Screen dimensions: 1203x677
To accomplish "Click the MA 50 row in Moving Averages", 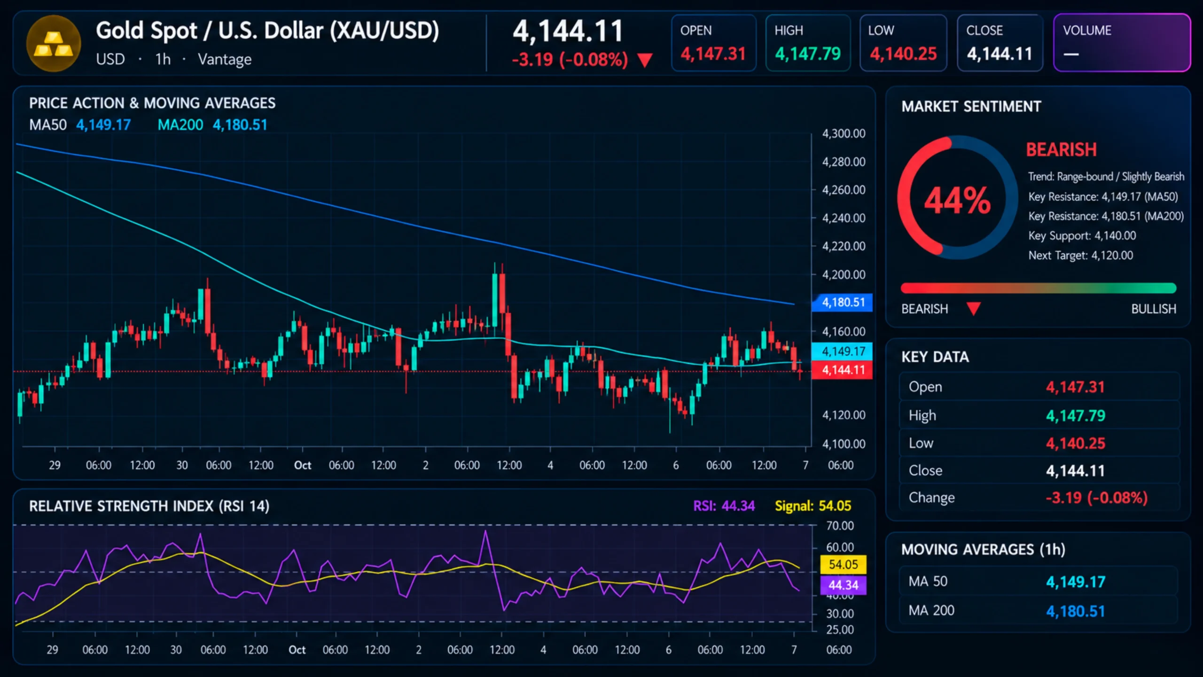I will point(1039,582).
